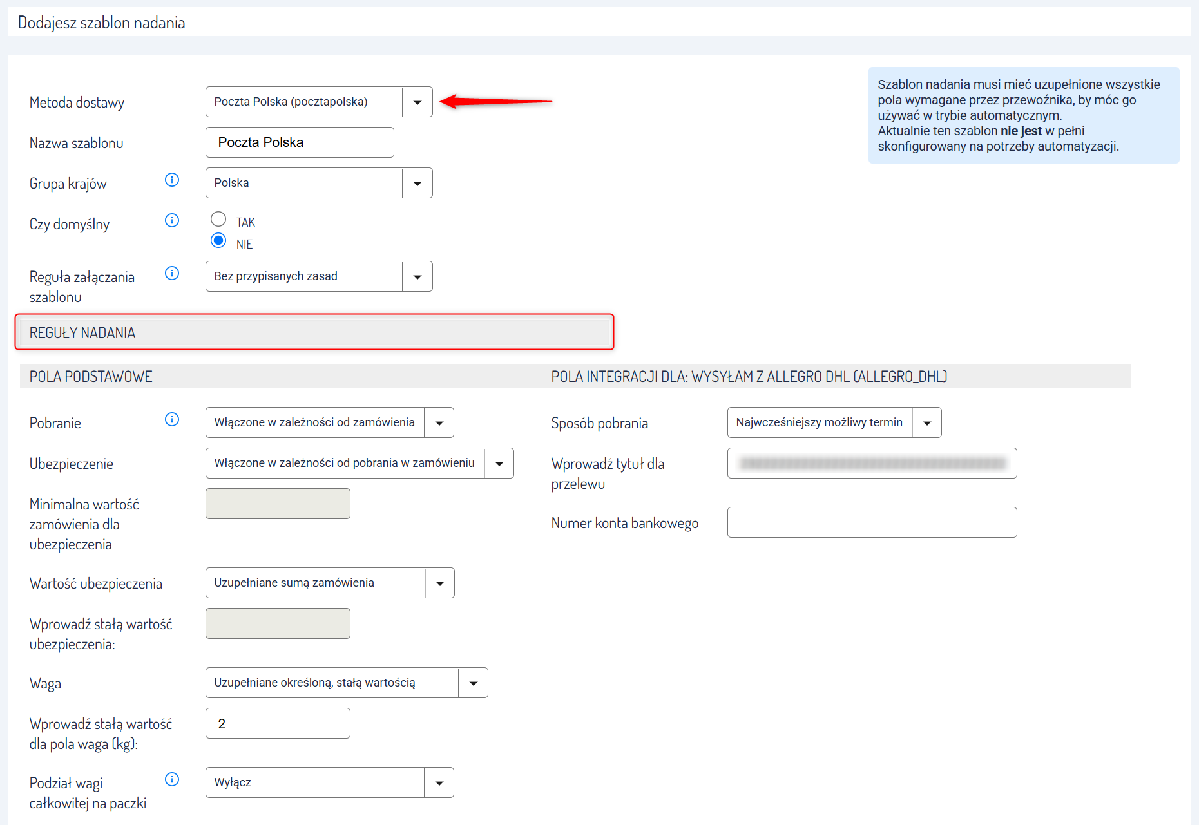Viewport: 1199px width, 825px height.
Task: Click the Numer konta bankowego field
Action: 872,522
